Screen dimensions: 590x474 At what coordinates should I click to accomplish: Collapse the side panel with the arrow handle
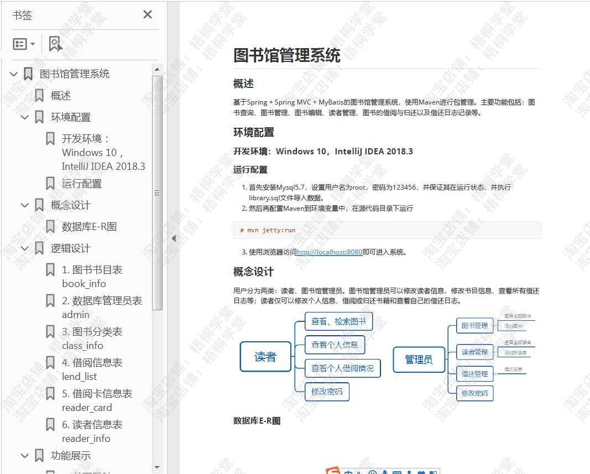[174, 238]
